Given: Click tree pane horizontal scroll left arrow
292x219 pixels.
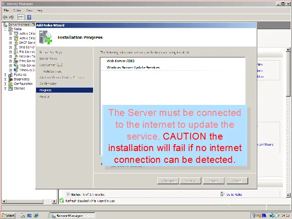Looking at the screenshot, I should point(4,201).
